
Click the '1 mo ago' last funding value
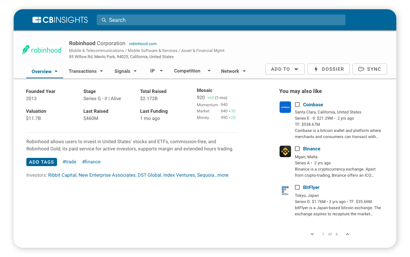[150, 118]
